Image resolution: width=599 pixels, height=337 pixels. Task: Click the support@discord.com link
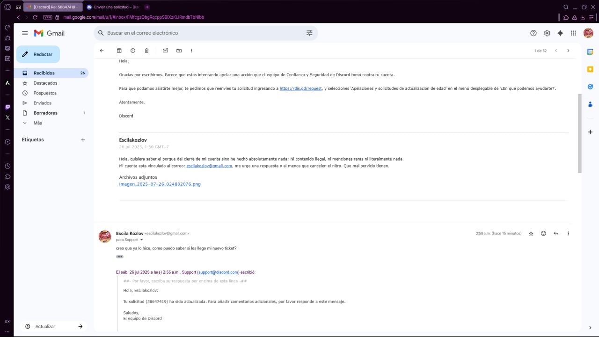pos(218,272)
